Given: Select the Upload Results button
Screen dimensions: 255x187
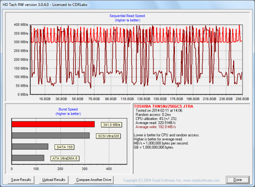Looking at the screenshot, I should (x=54, y=180).
